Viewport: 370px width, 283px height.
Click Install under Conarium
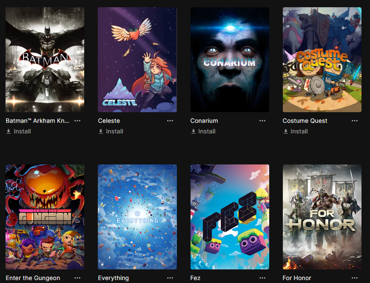pos(203,131)
